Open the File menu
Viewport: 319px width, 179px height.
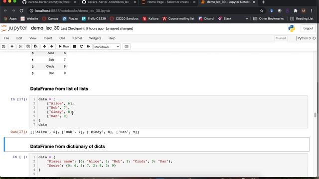click(6, 38)
